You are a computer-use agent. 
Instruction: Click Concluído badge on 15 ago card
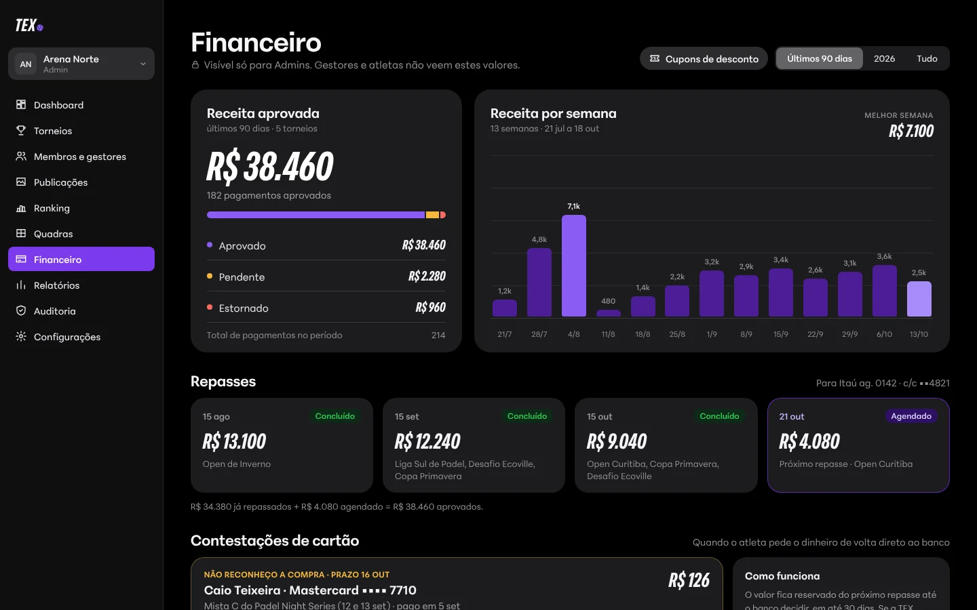[335, 416]
